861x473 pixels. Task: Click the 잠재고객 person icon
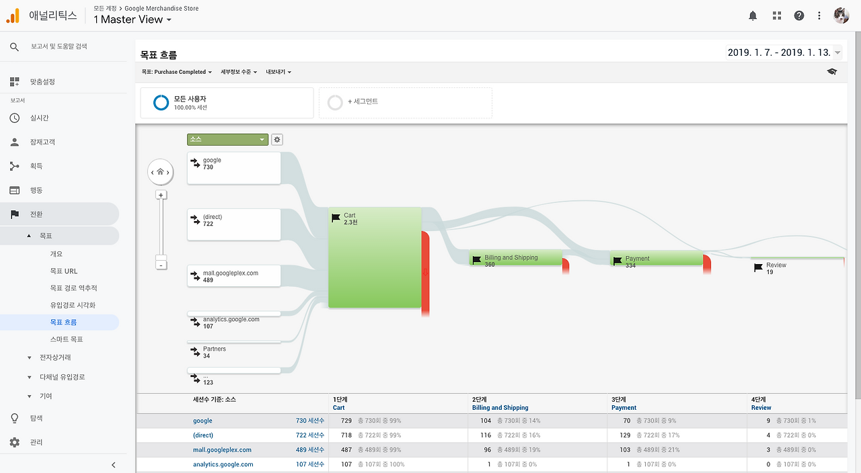(x=14, y=142)
